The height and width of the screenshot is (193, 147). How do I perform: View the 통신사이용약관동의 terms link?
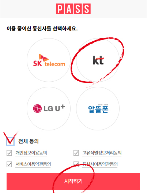tap(100, 164)
